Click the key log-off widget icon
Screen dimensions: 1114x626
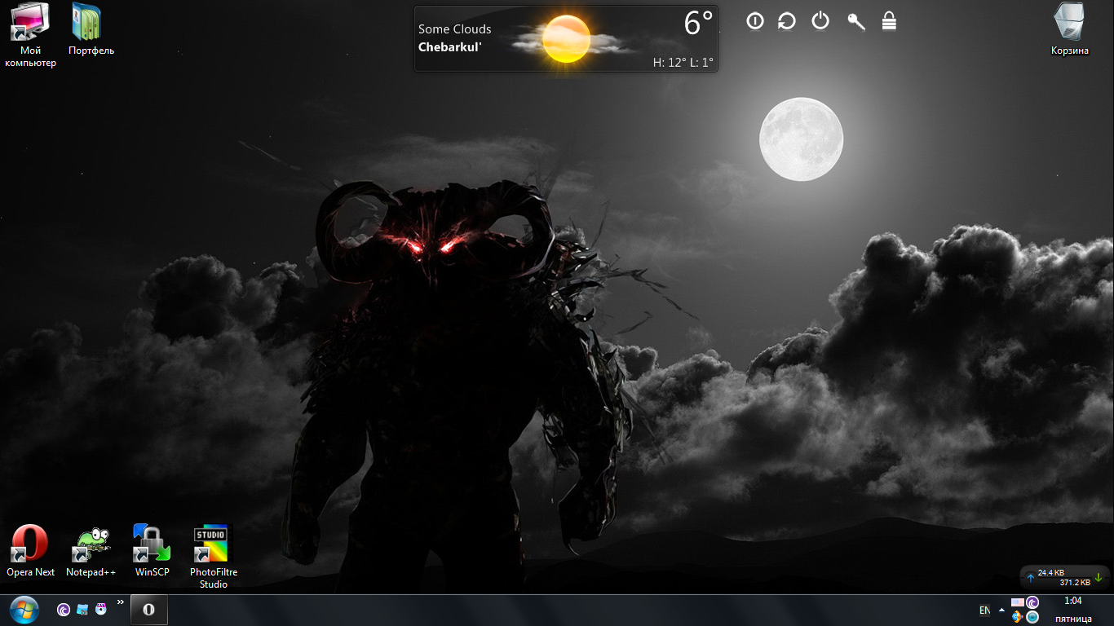coord(855,21)
